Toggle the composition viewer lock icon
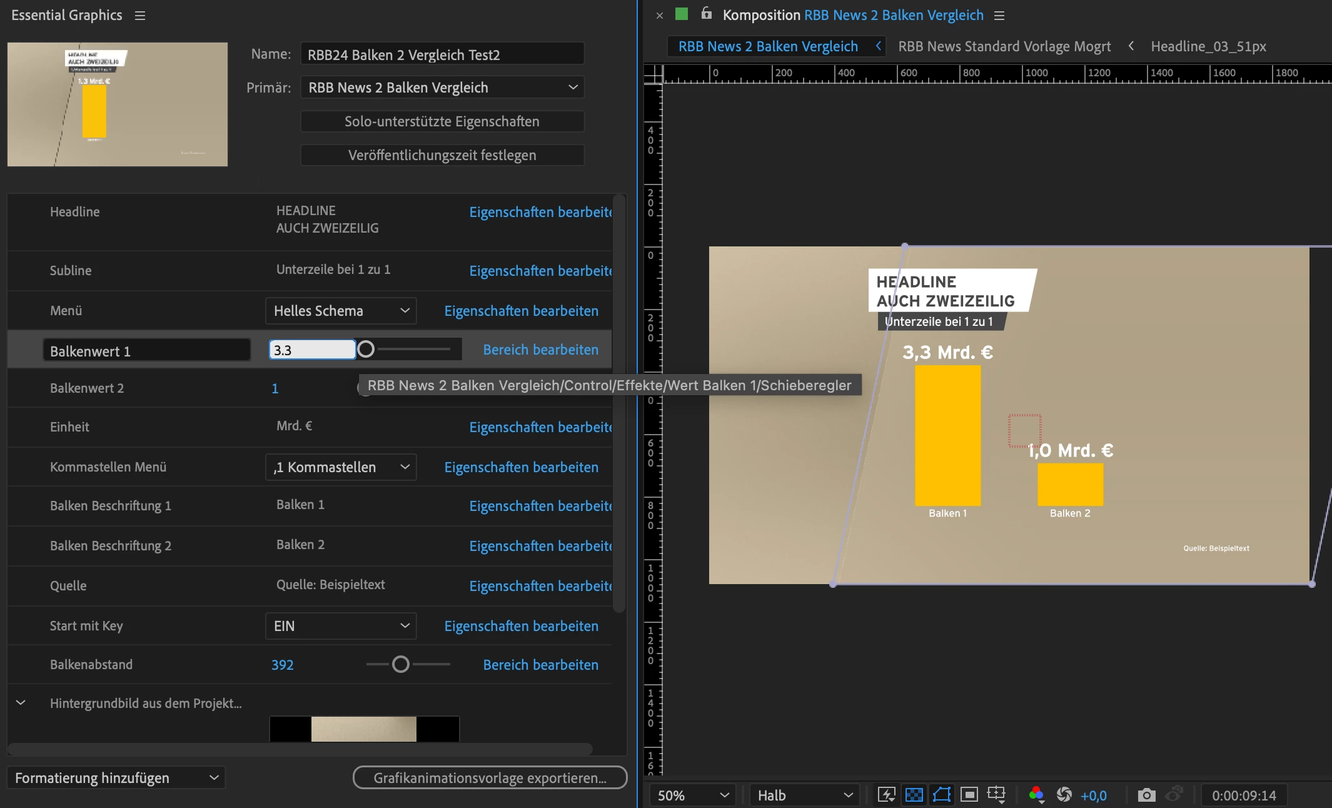The width and height of the screenshot is (1332, 808). [706, 14]
